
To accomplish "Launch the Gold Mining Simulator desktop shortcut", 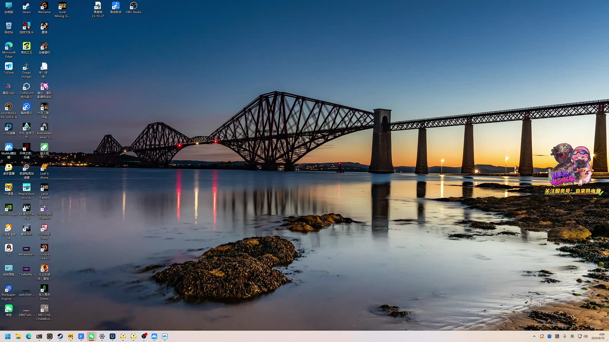I will click(x=62, y=10).
